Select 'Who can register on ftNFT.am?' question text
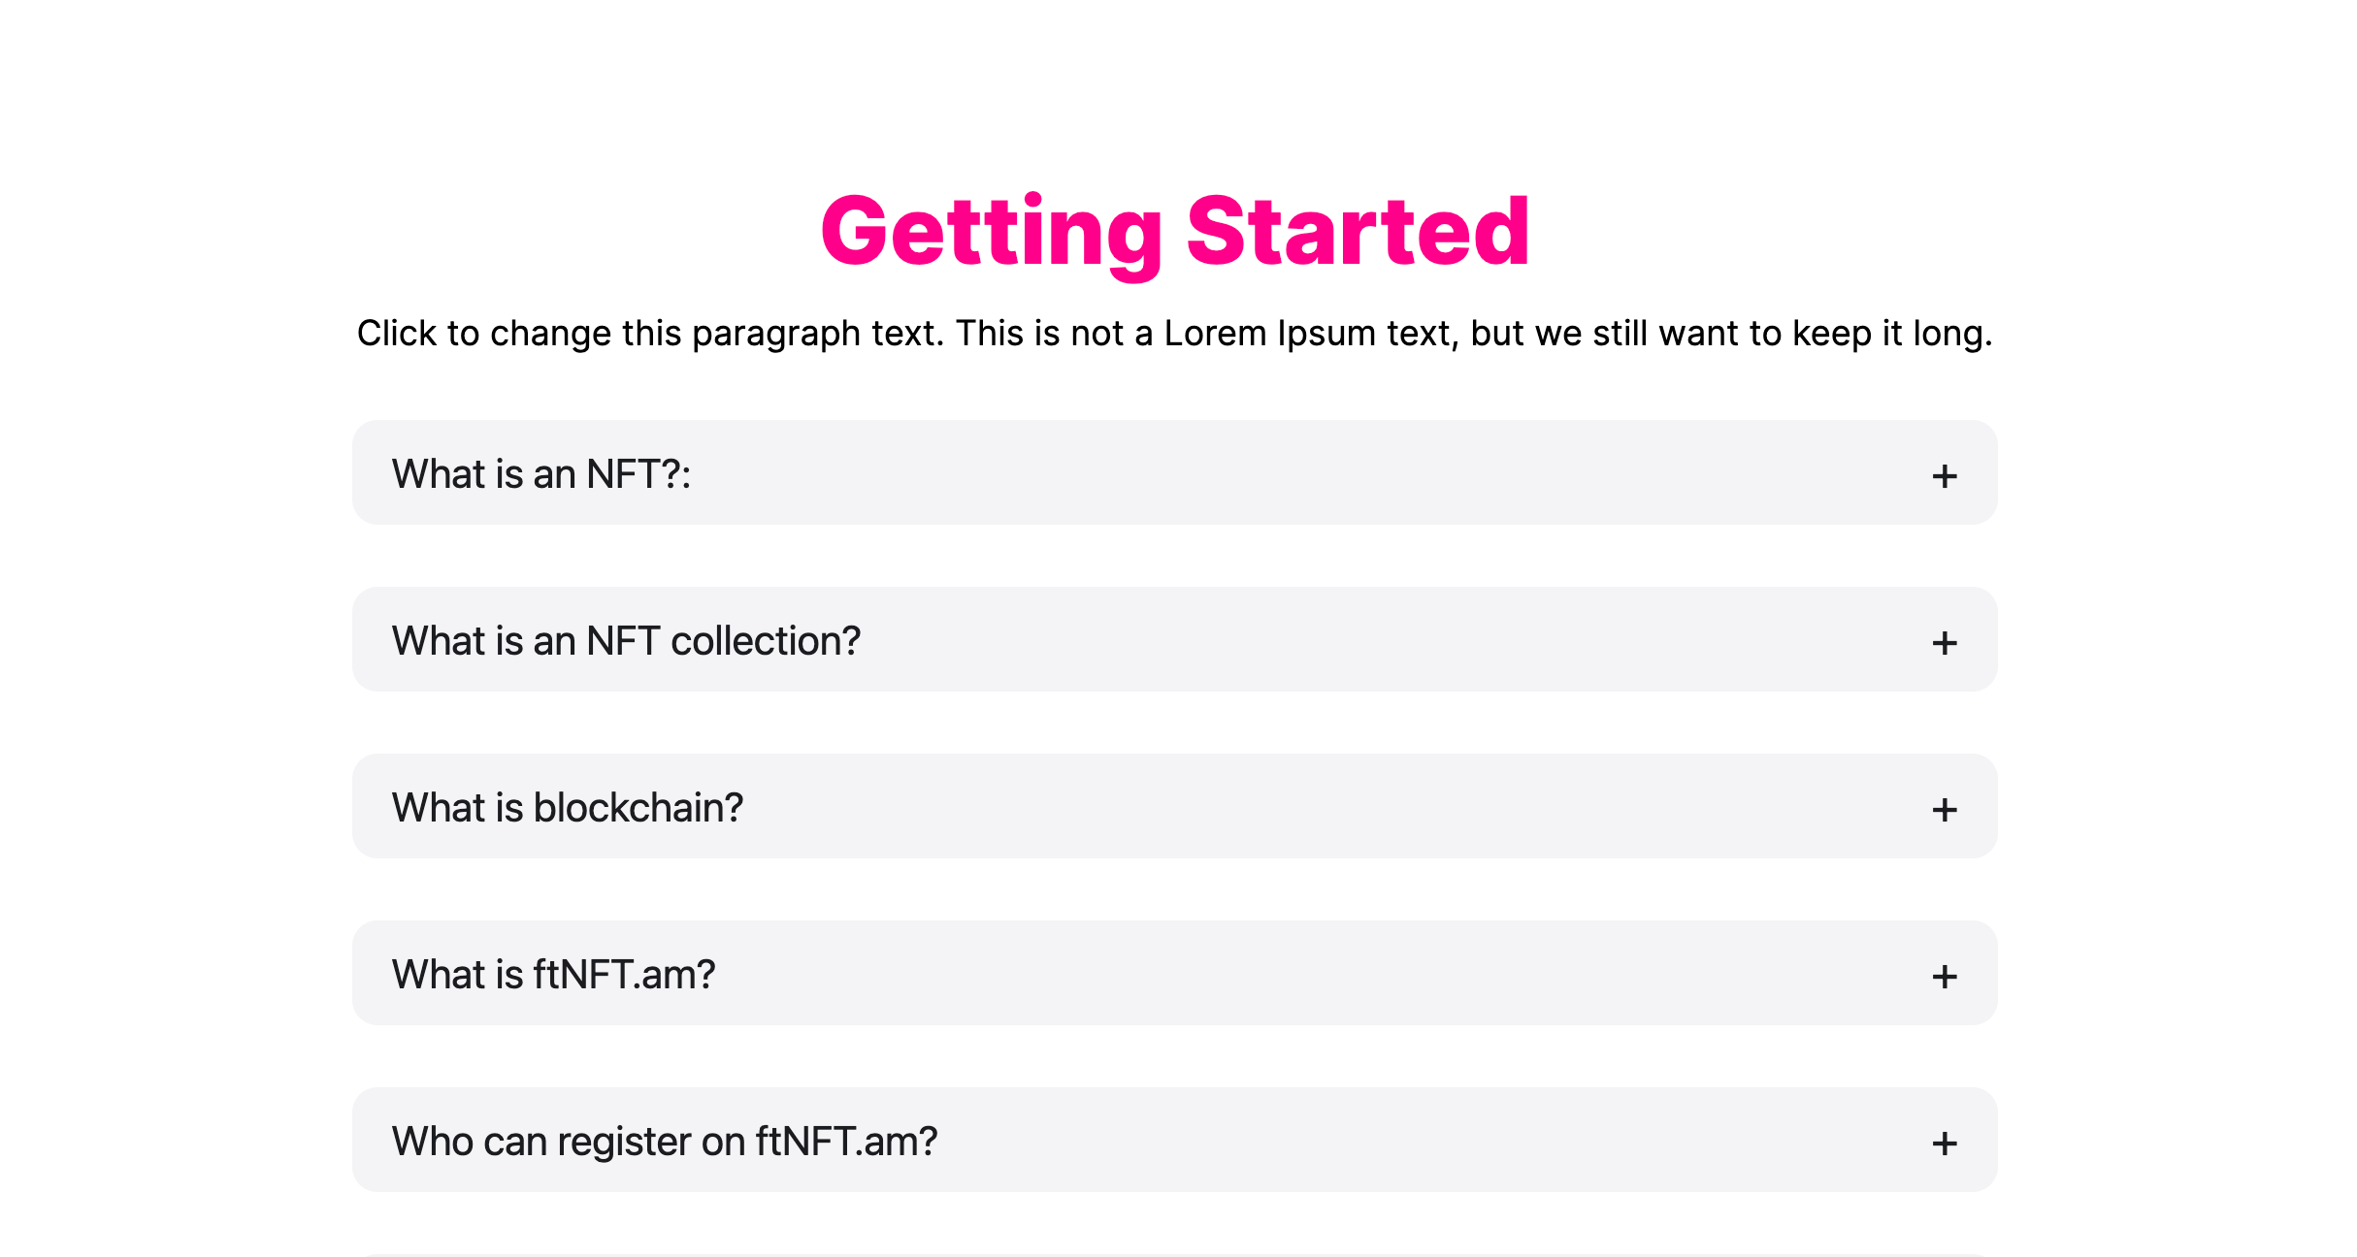The width and height of the screenshot is (2357, 1257). tap(665, 1142)
